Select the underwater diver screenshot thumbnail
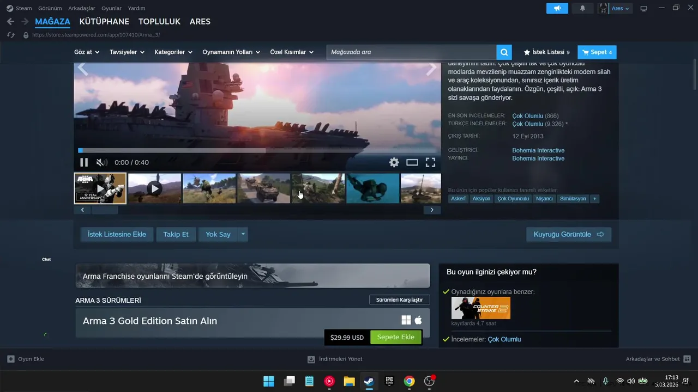Image resolution: width=698 pixels, height=392 pixels. pyautogui.click(x=373, y=188)
